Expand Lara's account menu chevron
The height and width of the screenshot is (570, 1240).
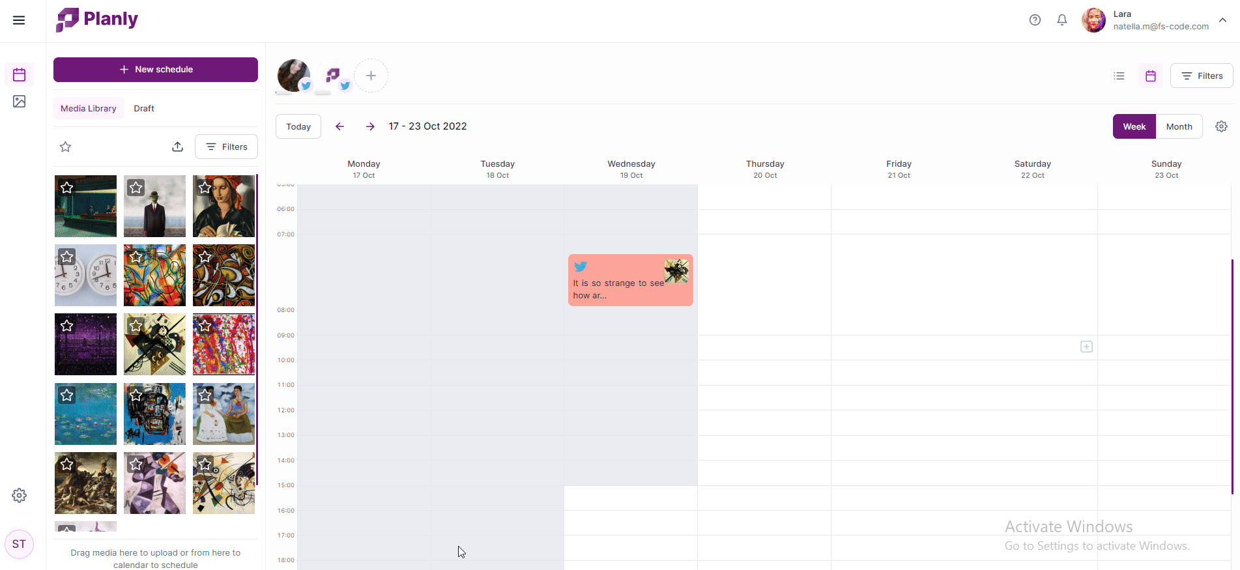pyautogui.click(x=1223, y=20)
